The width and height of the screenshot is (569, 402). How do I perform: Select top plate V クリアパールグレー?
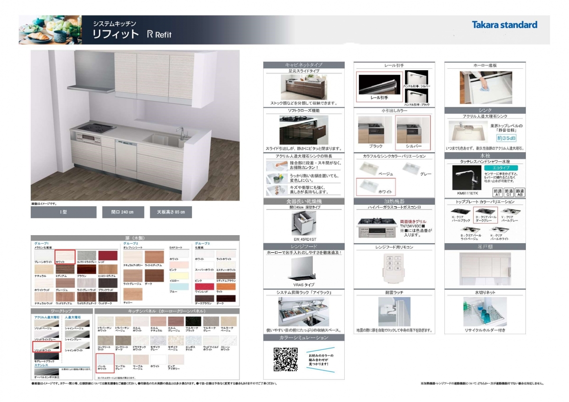(x=510, y=210)
